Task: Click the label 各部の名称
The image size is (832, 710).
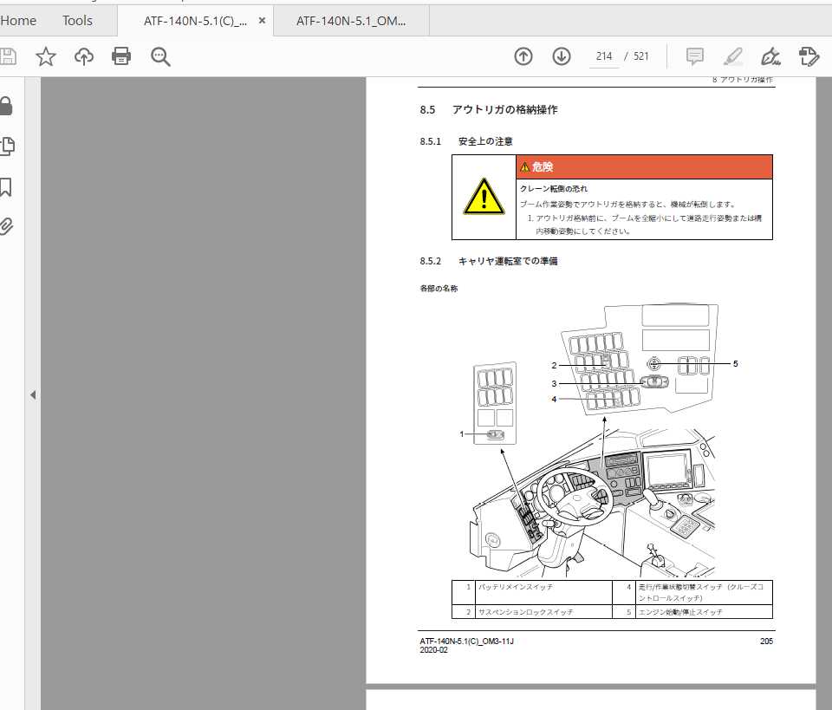Action: click(x=439, y=289)
